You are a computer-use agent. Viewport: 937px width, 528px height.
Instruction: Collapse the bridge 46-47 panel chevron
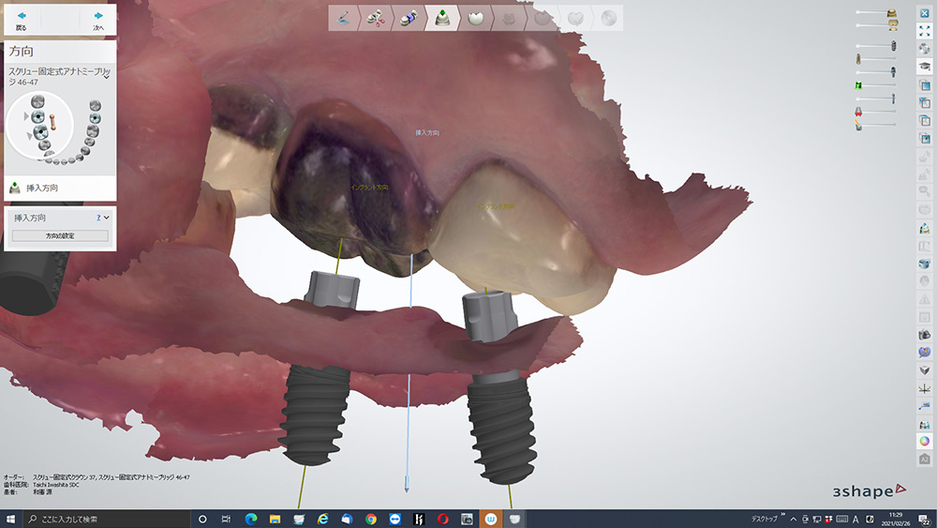point(107,77)
